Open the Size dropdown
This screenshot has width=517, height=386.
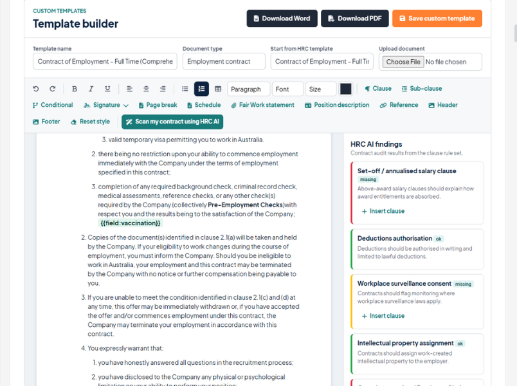coord(321,89)
